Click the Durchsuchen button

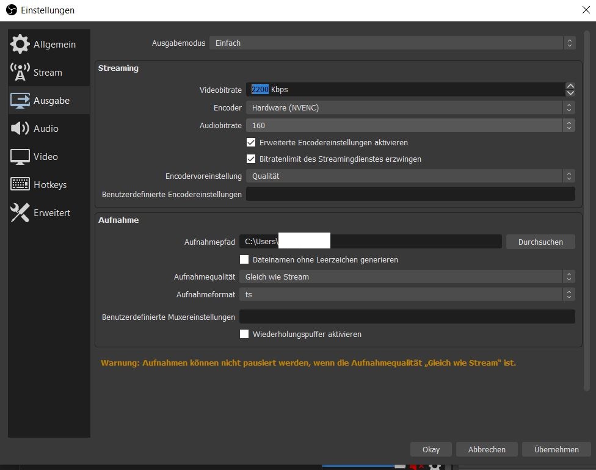click(x=540, y=242)
